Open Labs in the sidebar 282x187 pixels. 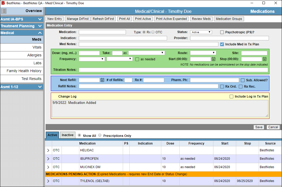(x=22, y=63)
